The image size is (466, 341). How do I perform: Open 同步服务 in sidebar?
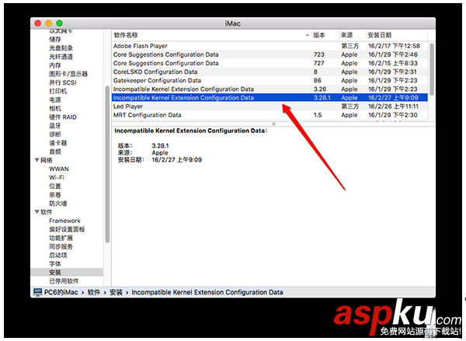click(x=61, y=246)
